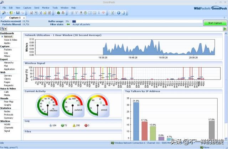This screenshot has width=228, height=149.
Task: Click the Save floppy disk icon
Action: point(18,13)
